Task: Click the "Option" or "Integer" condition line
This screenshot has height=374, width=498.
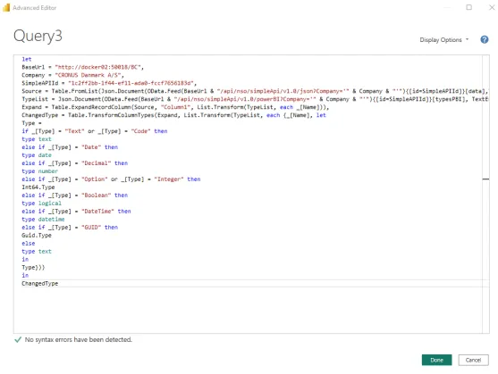Action: click(111, 179)
